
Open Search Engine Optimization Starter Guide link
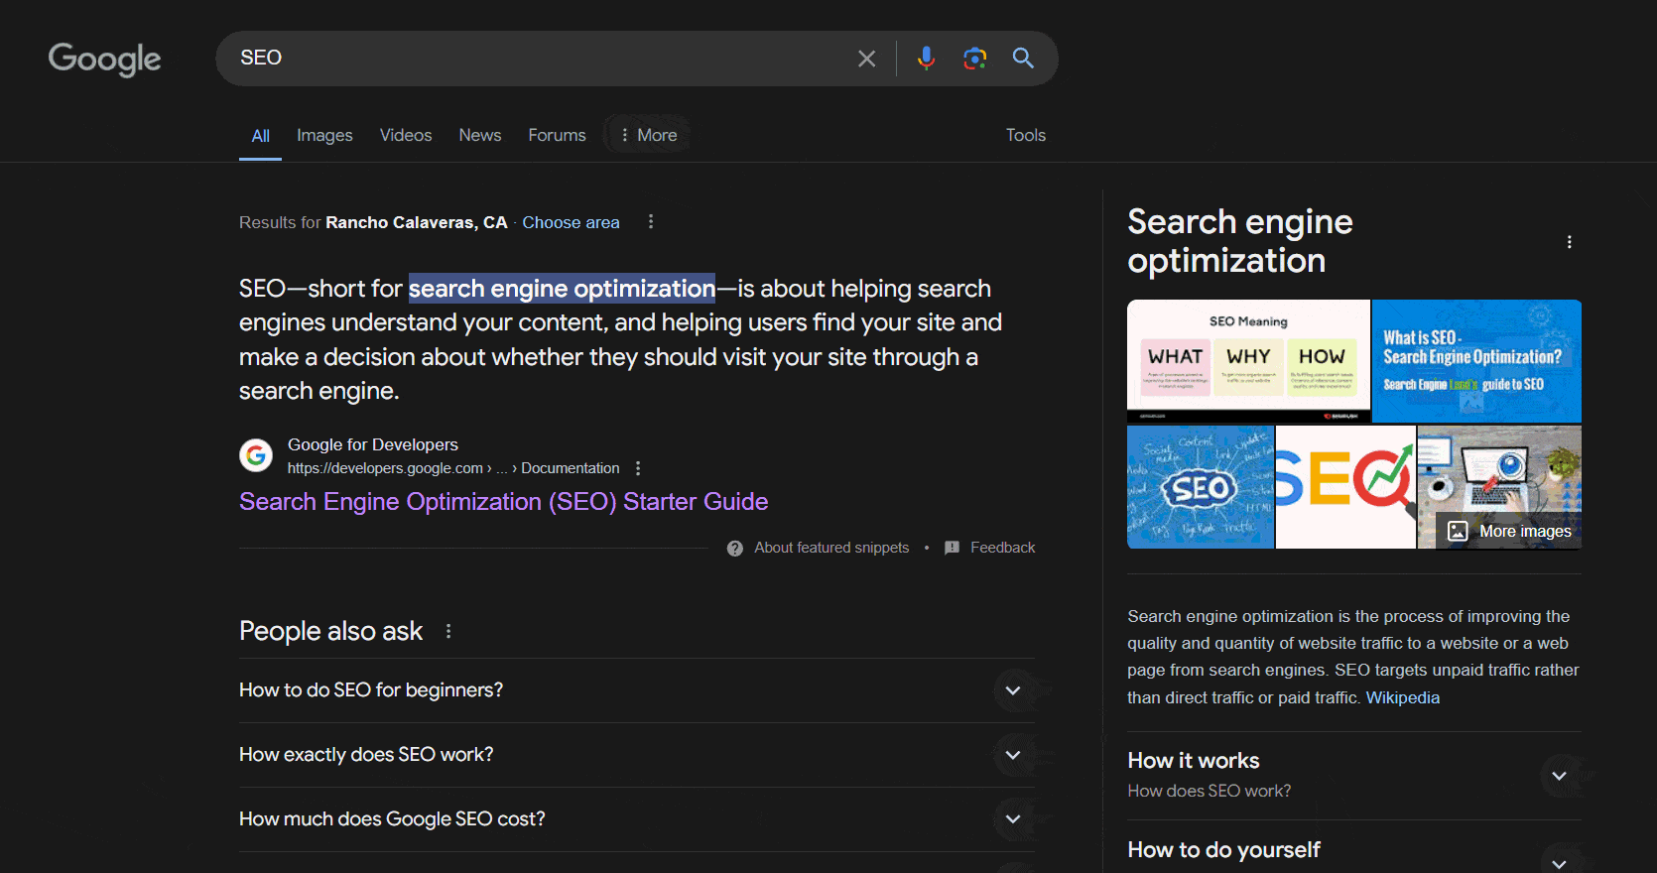[503, 502]
